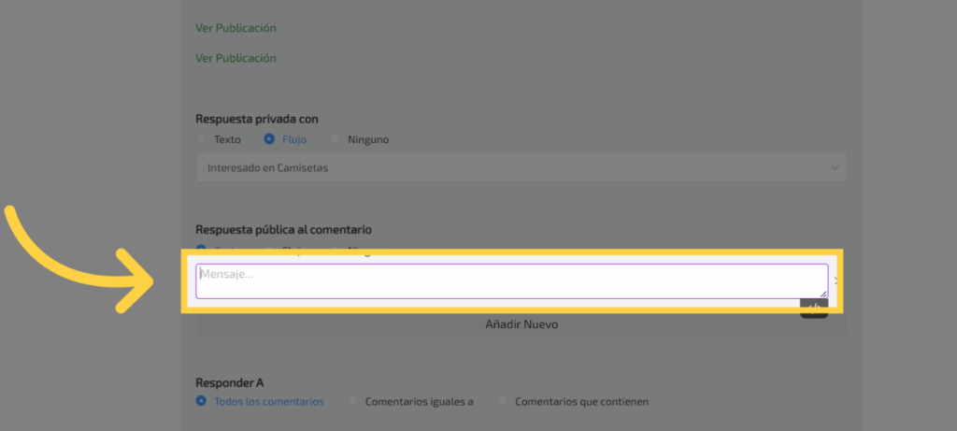
Task: Enable the Comentarios que contienen option
Action: (503, 401)
